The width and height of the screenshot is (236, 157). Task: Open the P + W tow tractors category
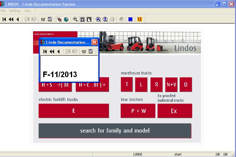click(138, 111)
